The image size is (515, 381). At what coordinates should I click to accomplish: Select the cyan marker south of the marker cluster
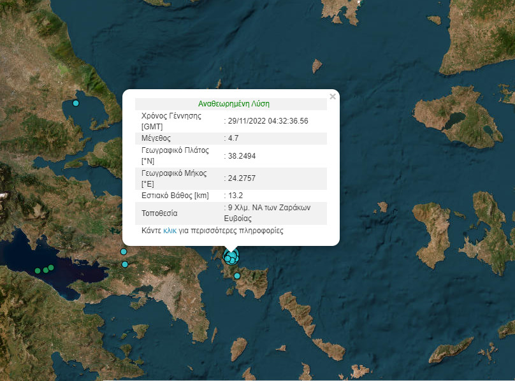(237, 276)
